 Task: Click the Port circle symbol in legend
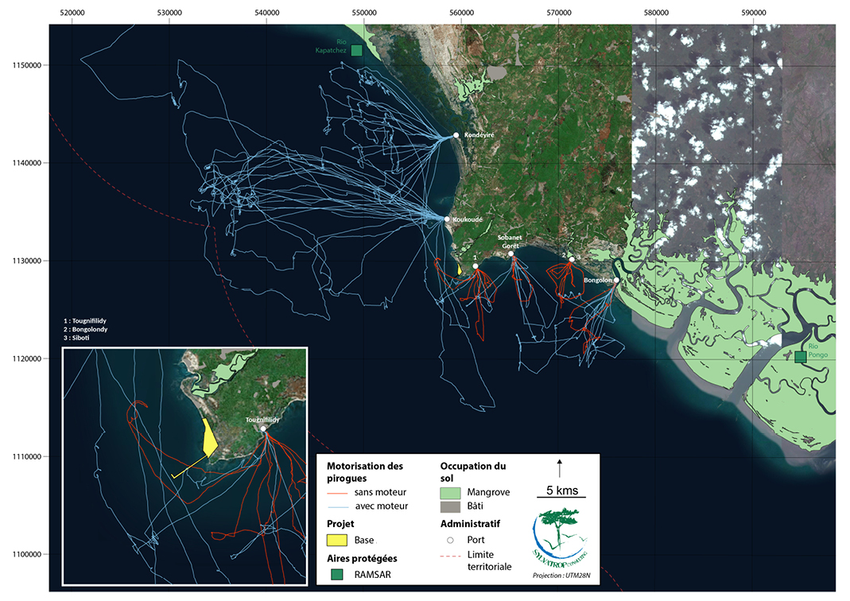451,540
